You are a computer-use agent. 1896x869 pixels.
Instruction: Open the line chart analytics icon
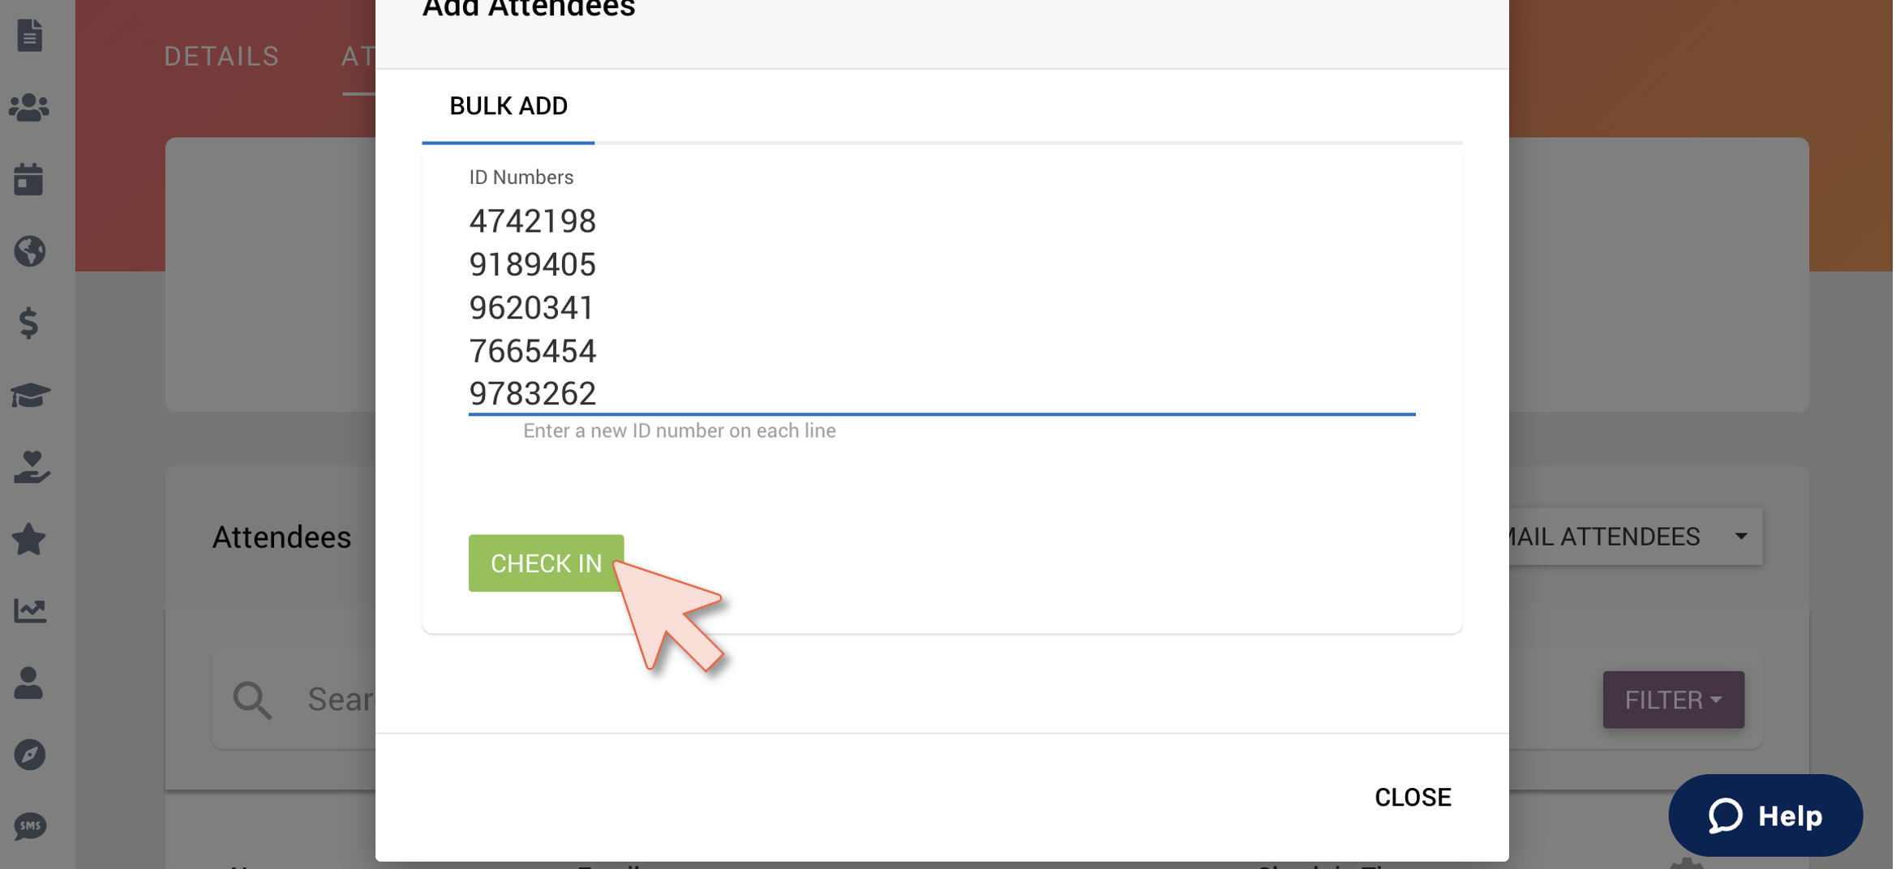(x=30, y=610)
